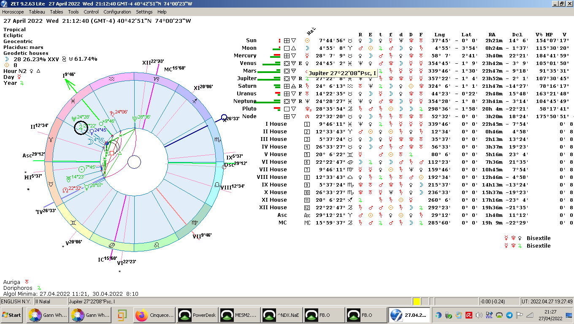
Task: Click the Asc29°12' label on the chart
Action: coord(34,155)
